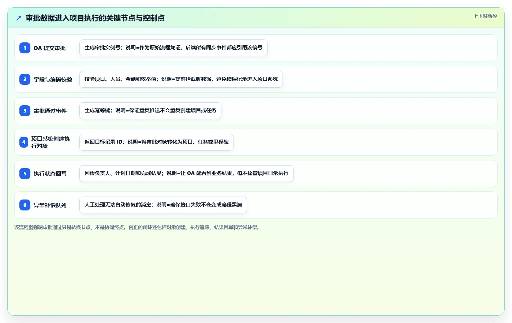Viewport: 512px width, 323px height.
Task: Click the step 6 number badge
Action: tap(25, 205)
